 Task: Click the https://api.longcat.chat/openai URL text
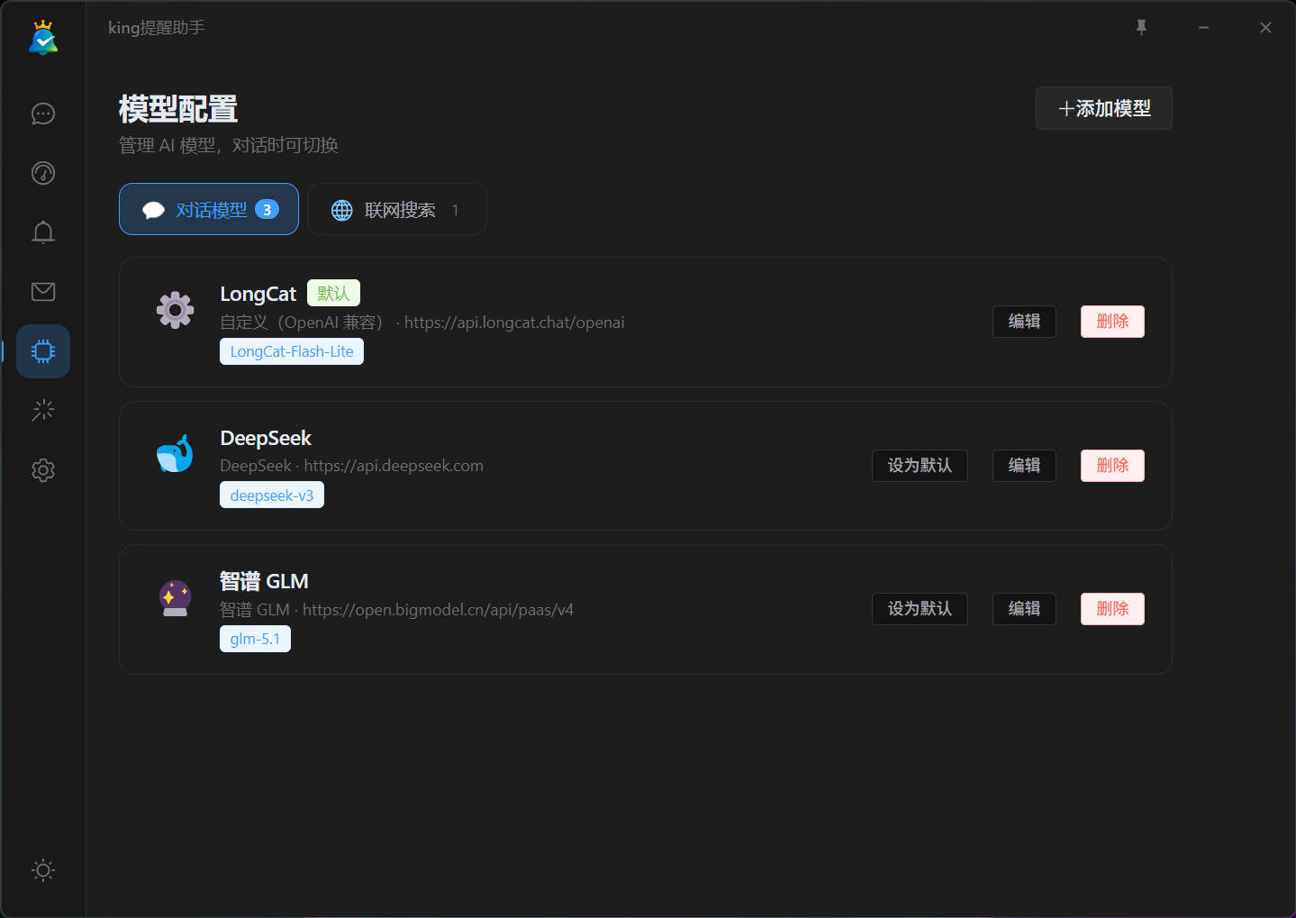(514, 323)
